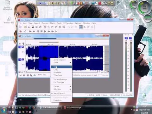Screen dimensions: 152x114
Task: Choose Overwrite in the context menu
Action: coord(61,73)
